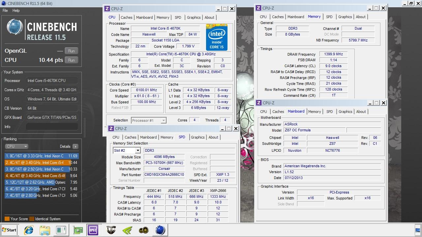Select the 4C/8T @ 2.80 GHz ranking row
This screenshot has width=422, height=237.
[x=42, y=196]
